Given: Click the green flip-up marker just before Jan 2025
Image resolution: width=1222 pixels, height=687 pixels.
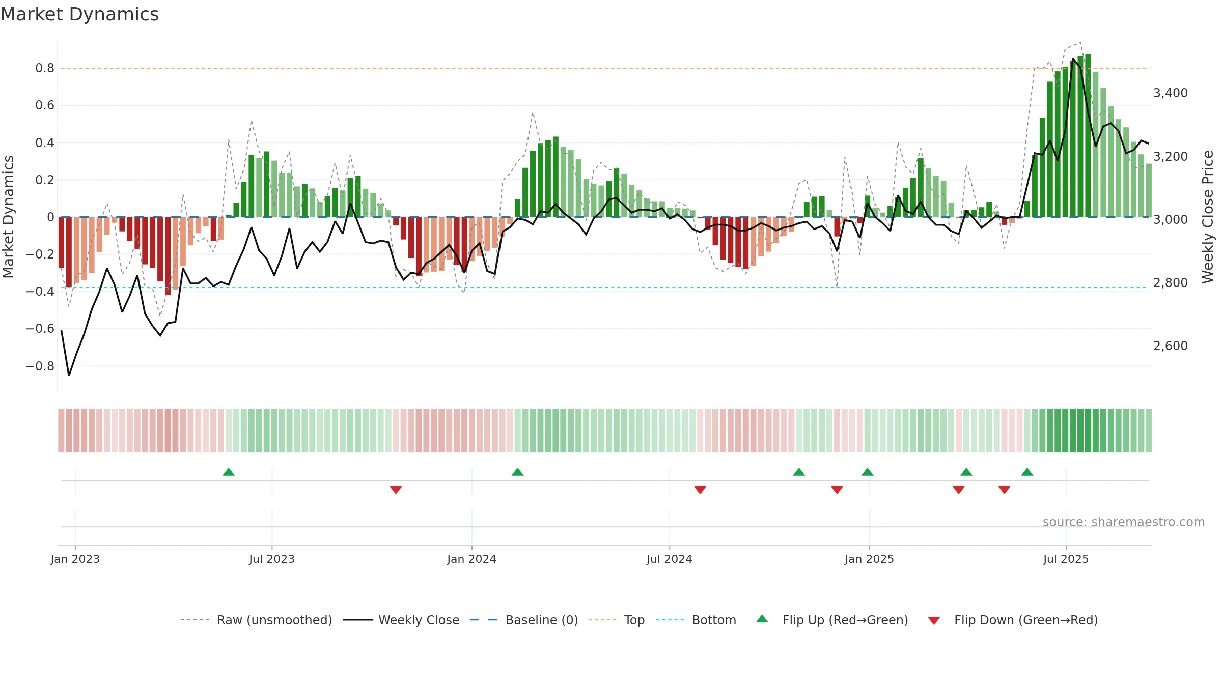Looking at the screenshot, I should pyautogui.click(x=868, y=472).
